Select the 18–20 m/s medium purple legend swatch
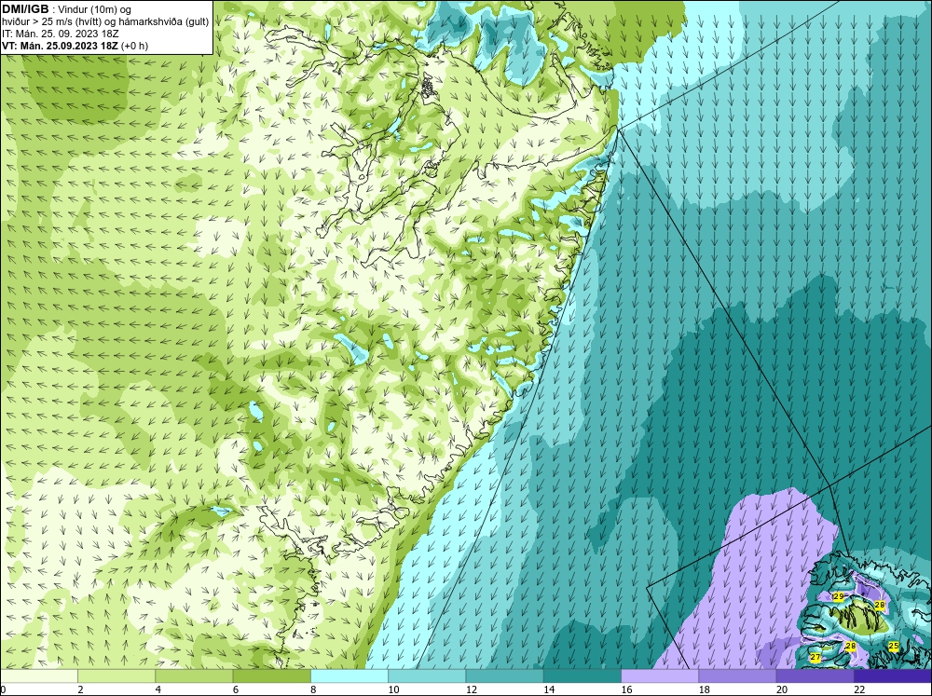The height and width of the screenshot is (696, 932). 737,676
